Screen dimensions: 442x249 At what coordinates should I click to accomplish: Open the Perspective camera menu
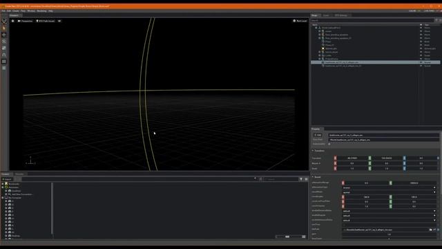(25, 21)
